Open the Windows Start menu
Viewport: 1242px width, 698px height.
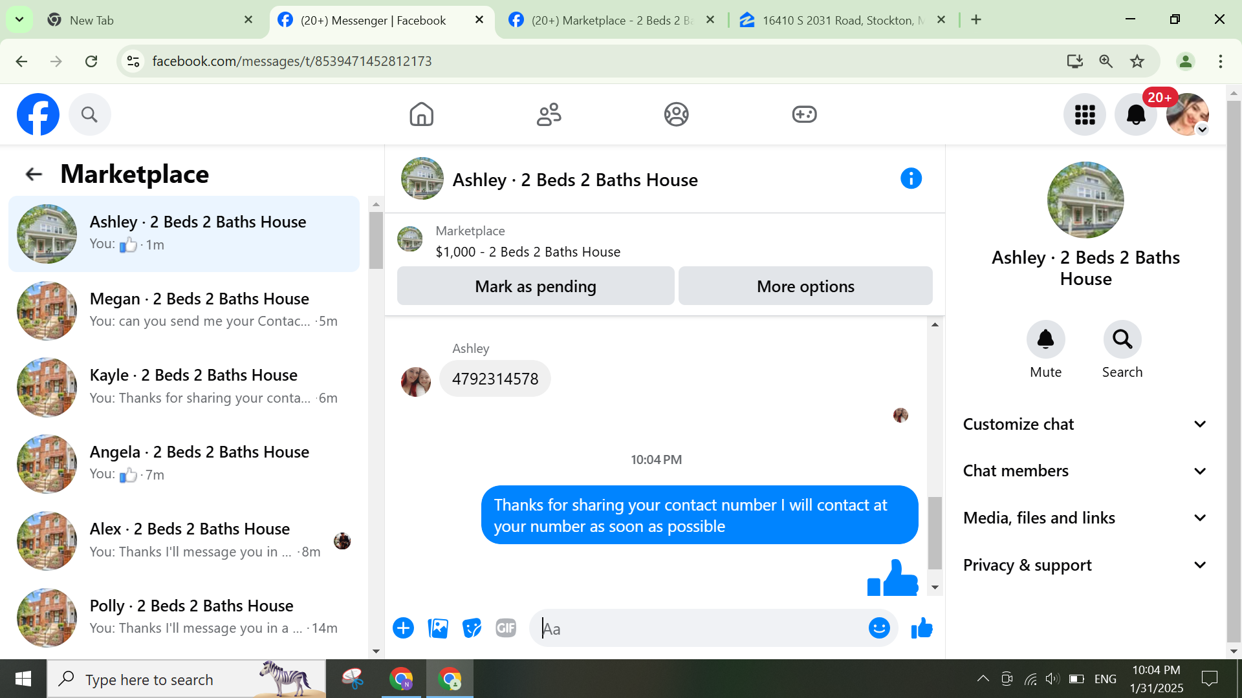pyautogui.click(x=23, y=679)
